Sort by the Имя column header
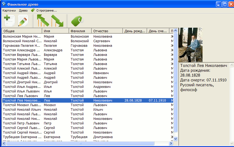 [x=56, y=31]
